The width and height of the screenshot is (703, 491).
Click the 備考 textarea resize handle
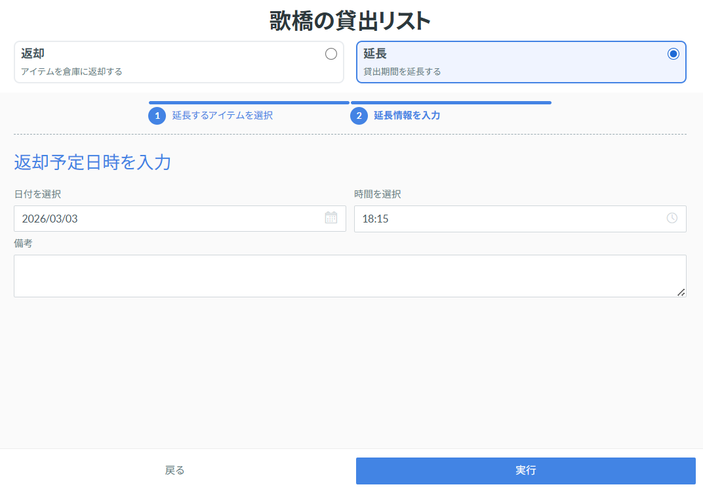pyautogui.click(x=681, y=293)
